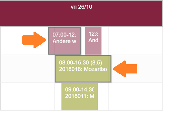Click the project text 2018011: M
This screenshot has height=120, width=171.
click(x=79, y=96)
